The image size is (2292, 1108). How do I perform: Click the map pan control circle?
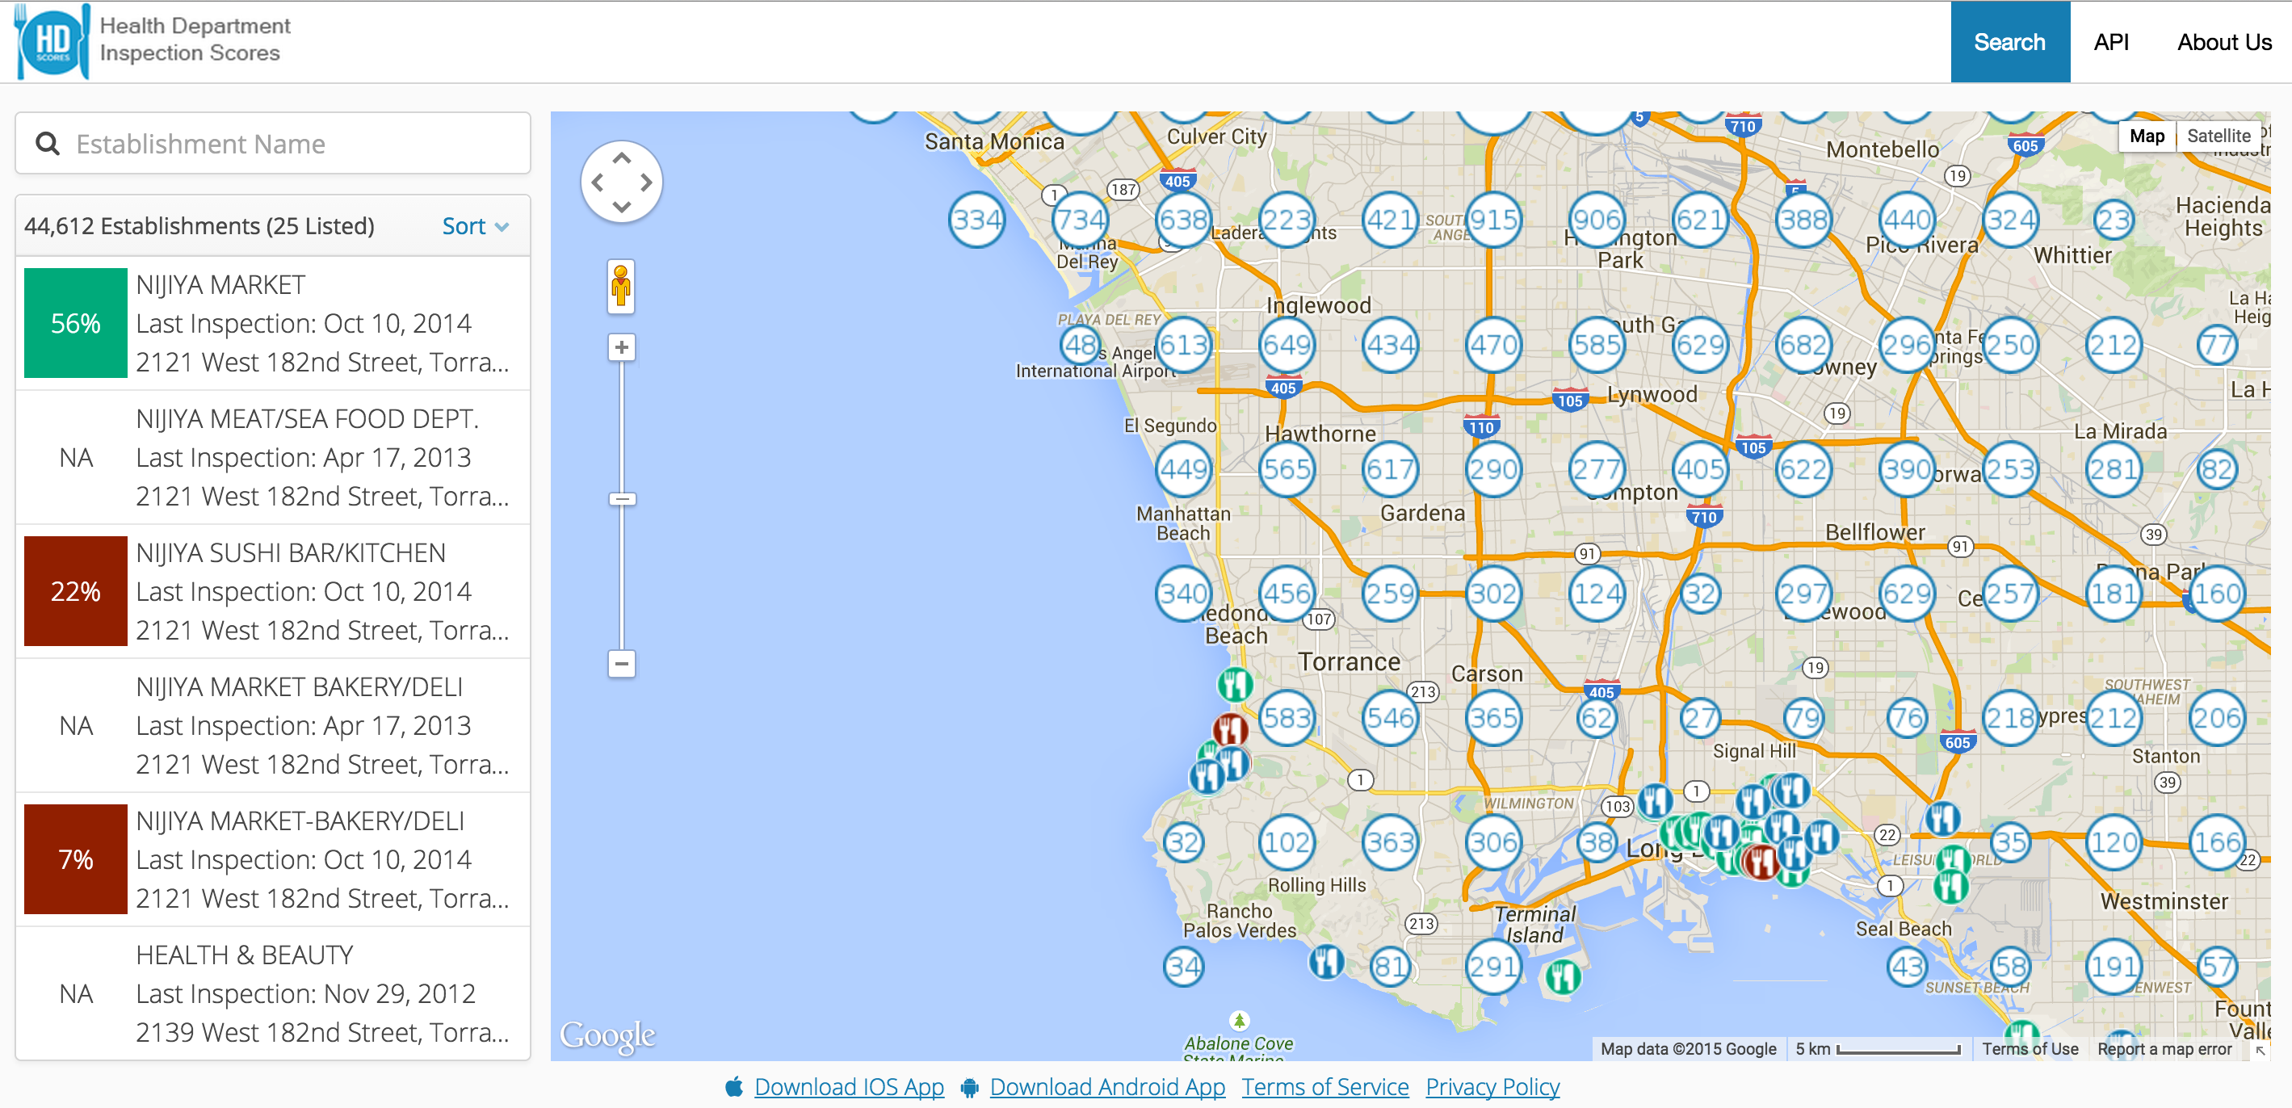pos(621,183)
